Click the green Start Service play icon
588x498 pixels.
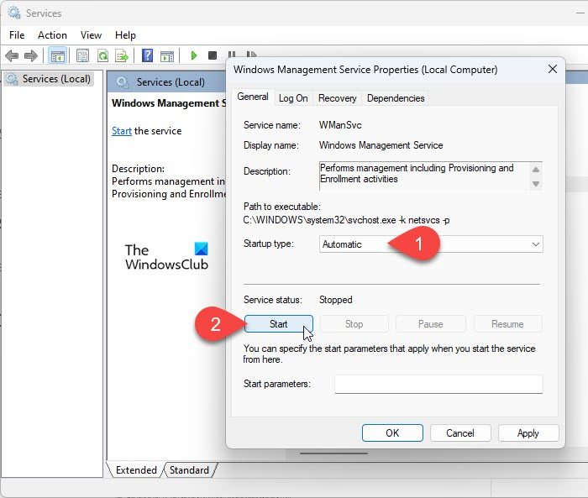(193, 55)
